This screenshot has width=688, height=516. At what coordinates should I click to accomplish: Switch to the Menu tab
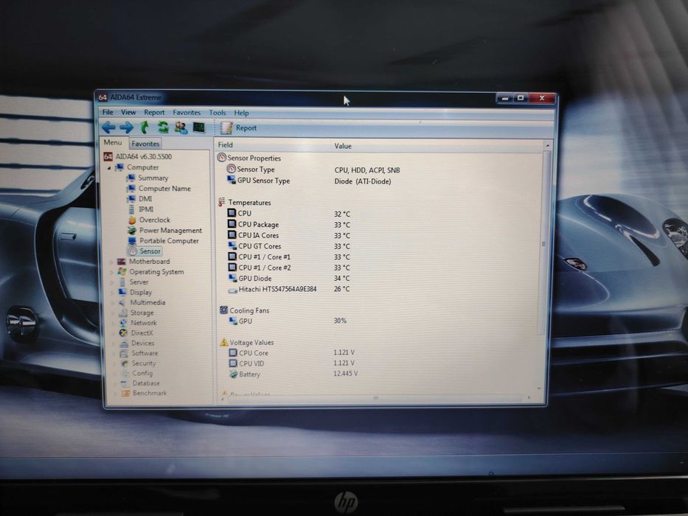[113, 142]
